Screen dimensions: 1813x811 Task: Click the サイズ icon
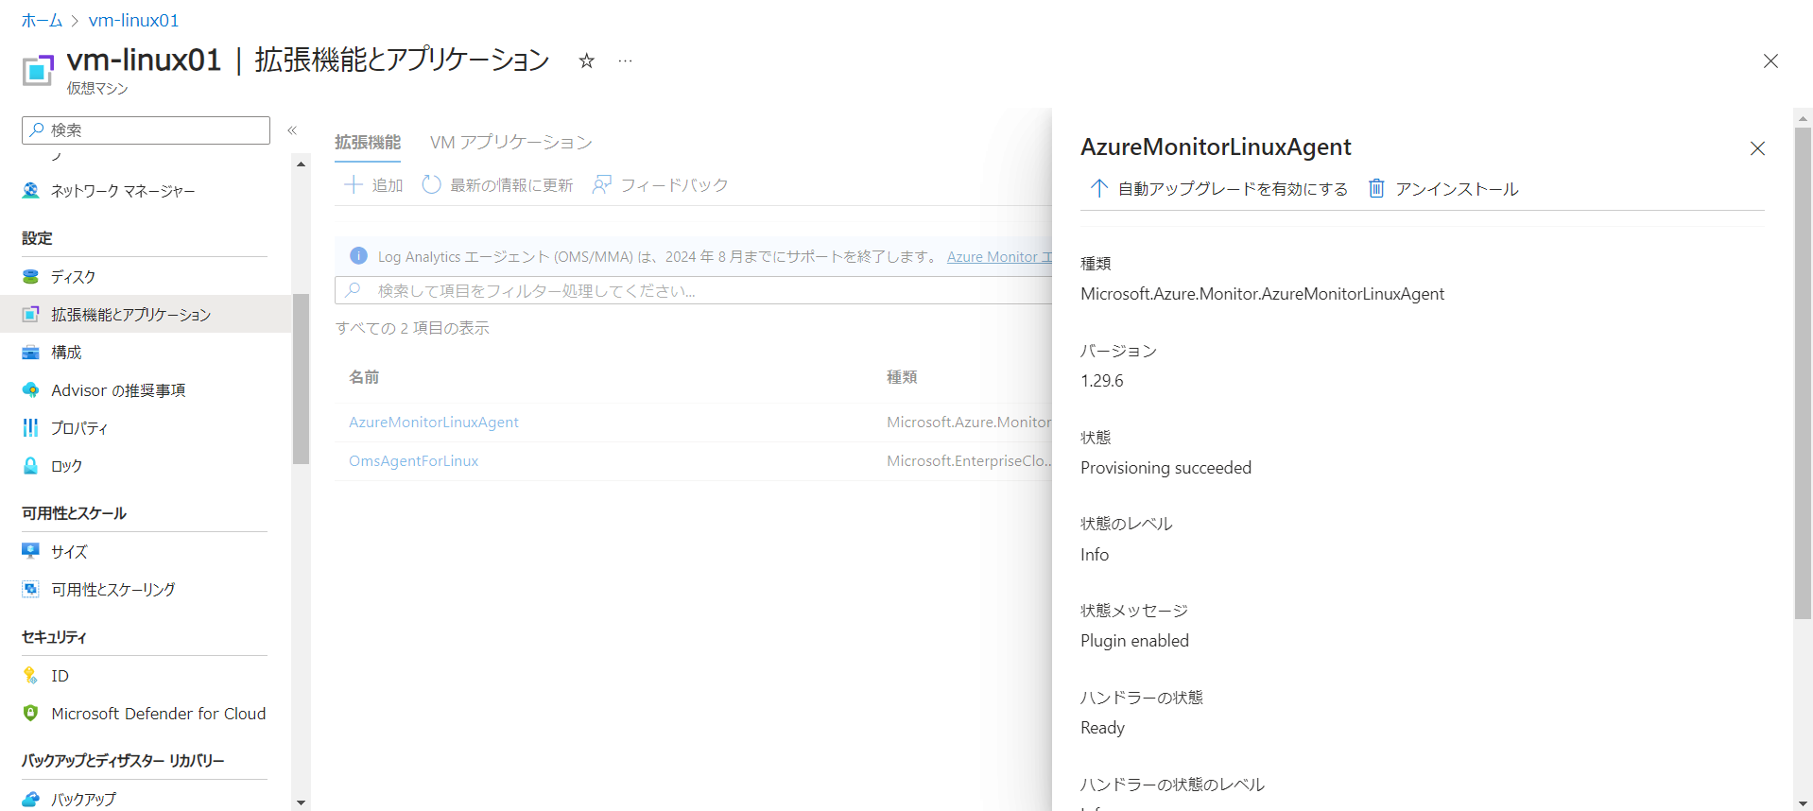pos(31,551)
